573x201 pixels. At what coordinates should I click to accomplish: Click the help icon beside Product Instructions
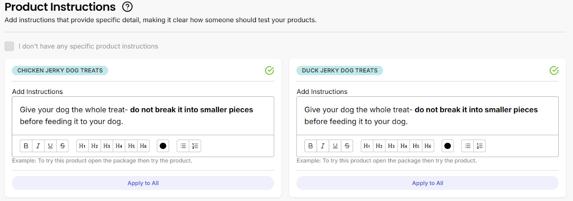(x=127, y=7)
